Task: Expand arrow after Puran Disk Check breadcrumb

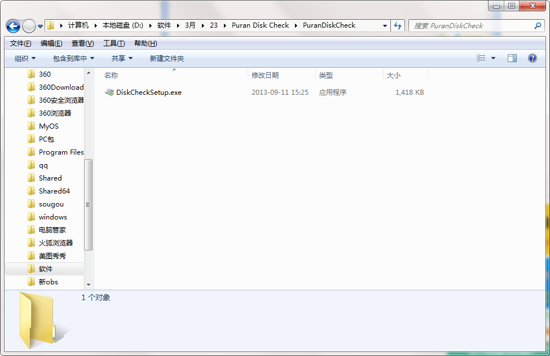Action: click(x=296, y=25)
